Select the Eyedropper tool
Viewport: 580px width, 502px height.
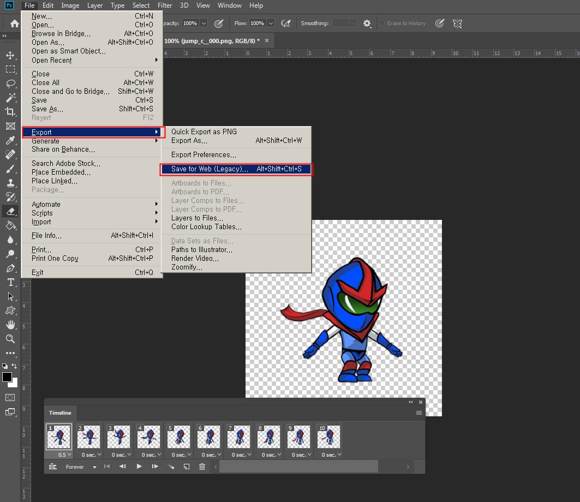tap(10, 140)
